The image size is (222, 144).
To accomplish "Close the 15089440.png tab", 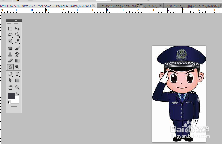I will tap(160, 6).
